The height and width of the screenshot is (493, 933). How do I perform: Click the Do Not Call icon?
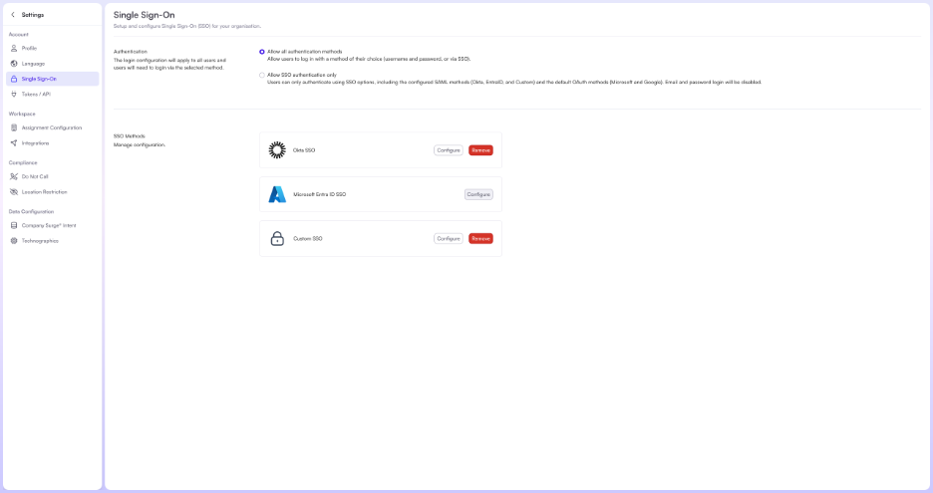click(x=14, y=176)
